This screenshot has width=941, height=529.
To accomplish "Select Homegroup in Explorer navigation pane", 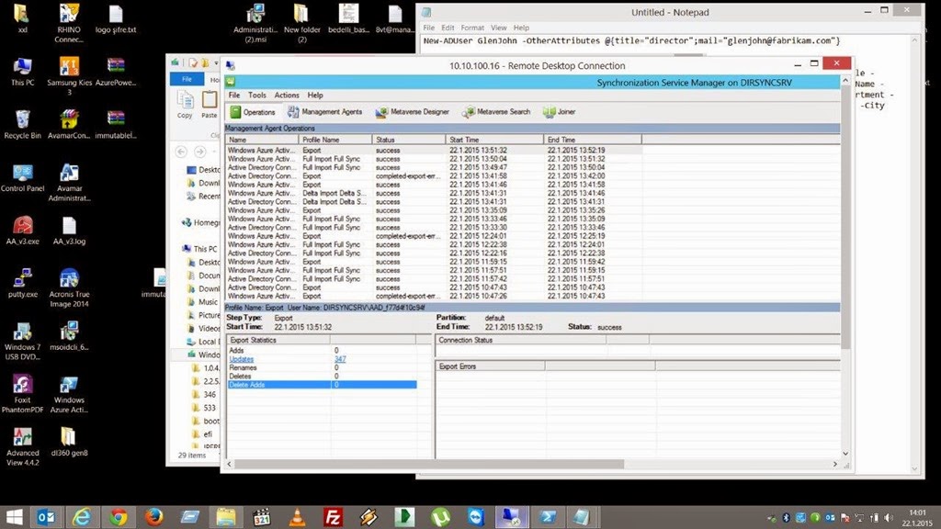I will point(202,222).
